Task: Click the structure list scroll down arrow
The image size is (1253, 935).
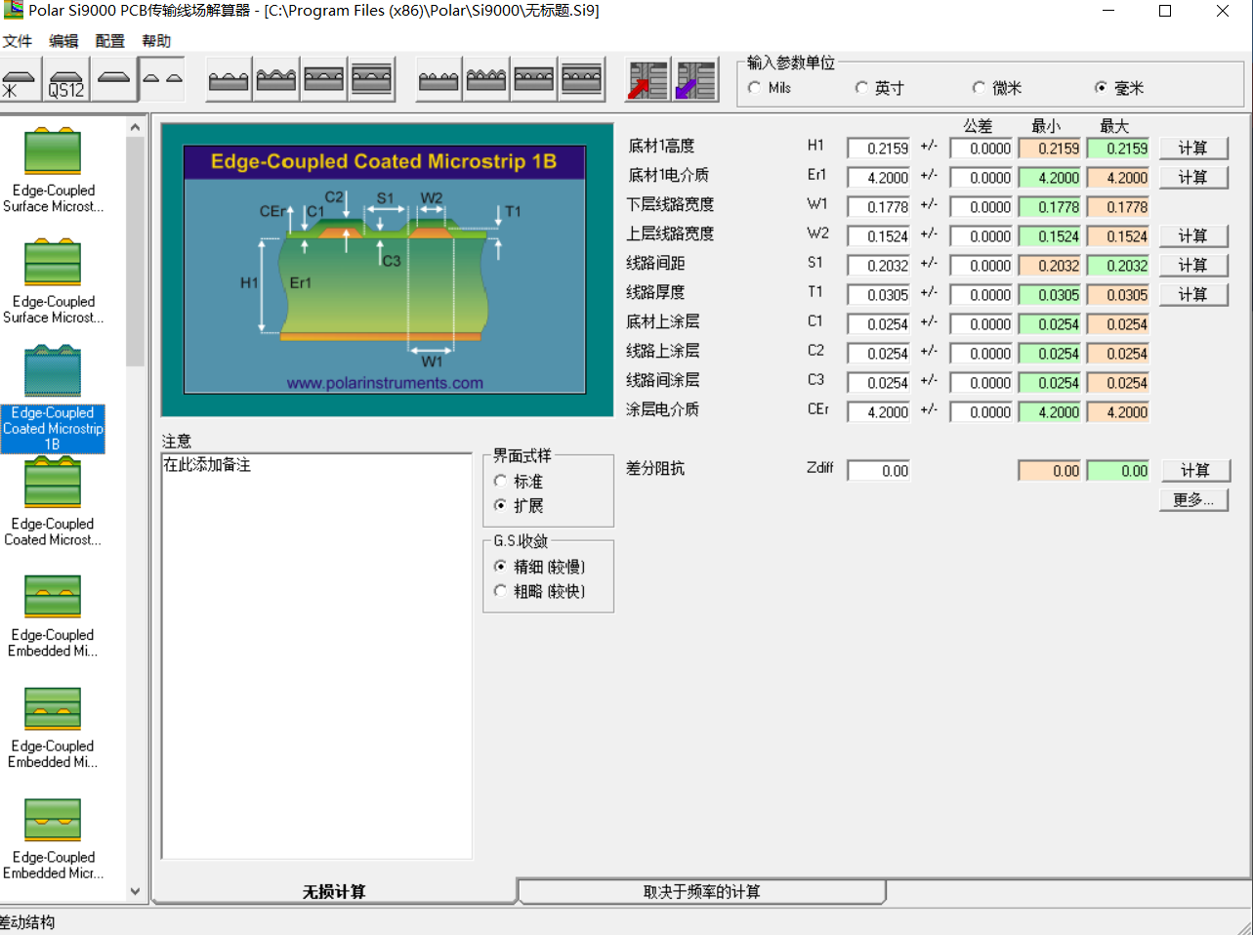Action: [135, 891]
